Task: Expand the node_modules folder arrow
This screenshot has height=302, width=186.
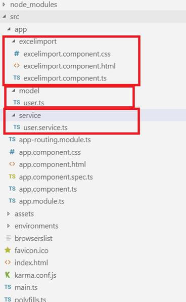Action: (x=4, y=4)
